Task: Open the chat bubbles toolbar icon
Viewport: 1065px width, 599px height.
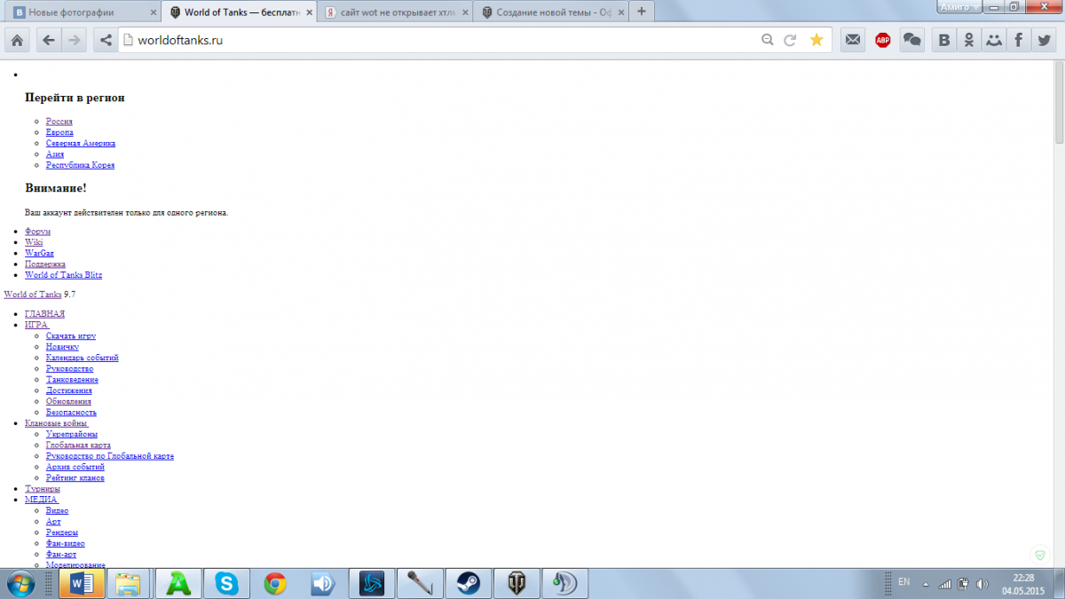Action: coord(911,40)
